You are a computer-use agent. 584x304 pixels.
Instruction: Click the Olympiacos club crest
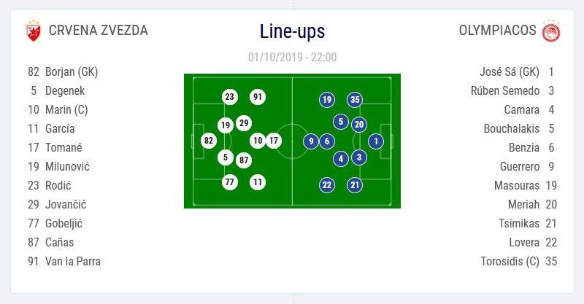(x=549, y=31)
